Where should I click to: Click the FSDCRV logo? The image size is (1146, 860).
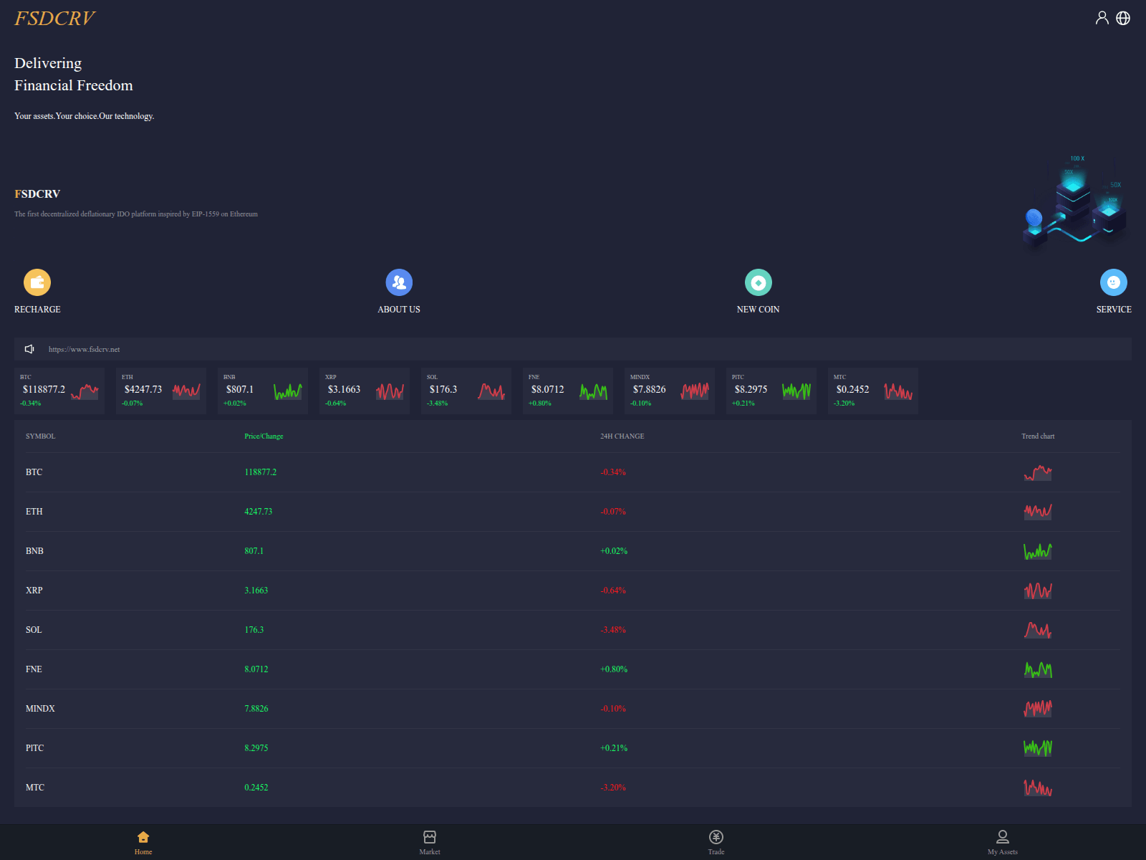(x=54, y=18)
